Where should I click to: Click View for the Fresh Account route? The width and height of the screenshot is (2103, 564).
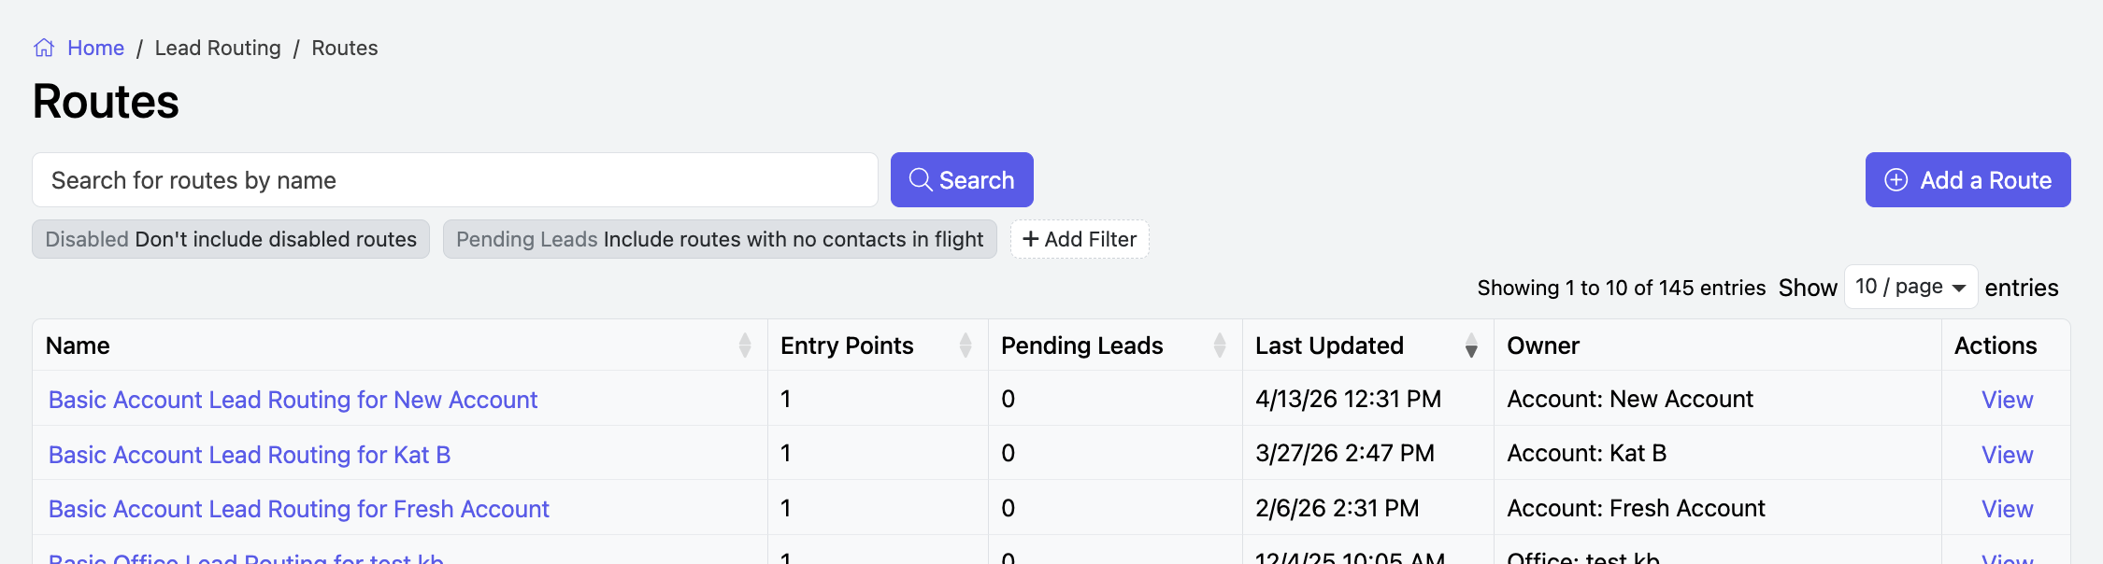coord(2007,509)
